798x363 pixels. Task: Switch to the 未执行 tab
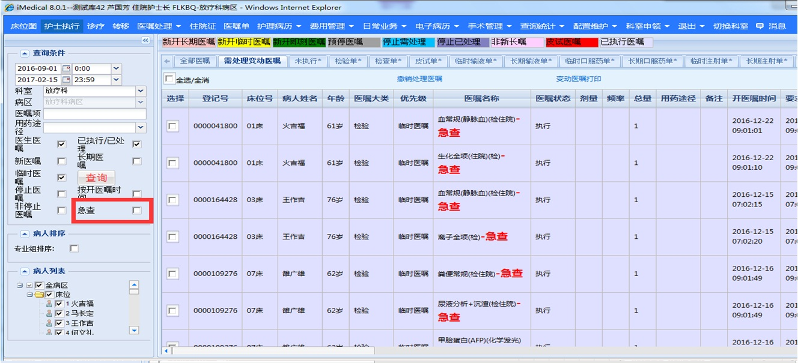click(308, 61)
